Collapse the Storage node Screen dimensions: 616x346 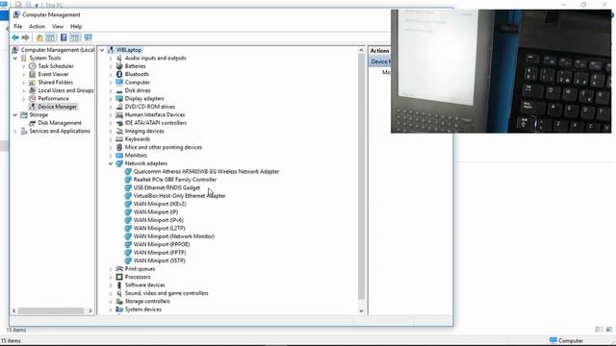tap(15, 115)
